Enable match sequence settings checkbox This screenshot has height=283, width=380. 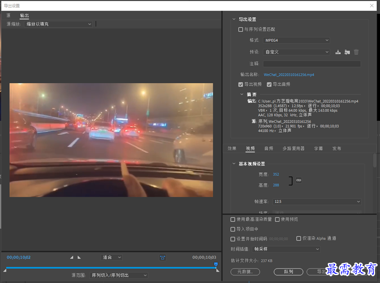click(241, 29)
